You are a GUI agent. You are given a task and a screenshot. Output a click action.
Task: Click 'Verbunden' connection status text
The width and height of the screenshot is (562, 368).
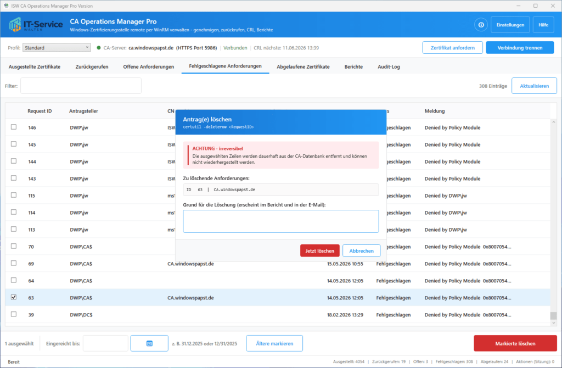point(235,48)
